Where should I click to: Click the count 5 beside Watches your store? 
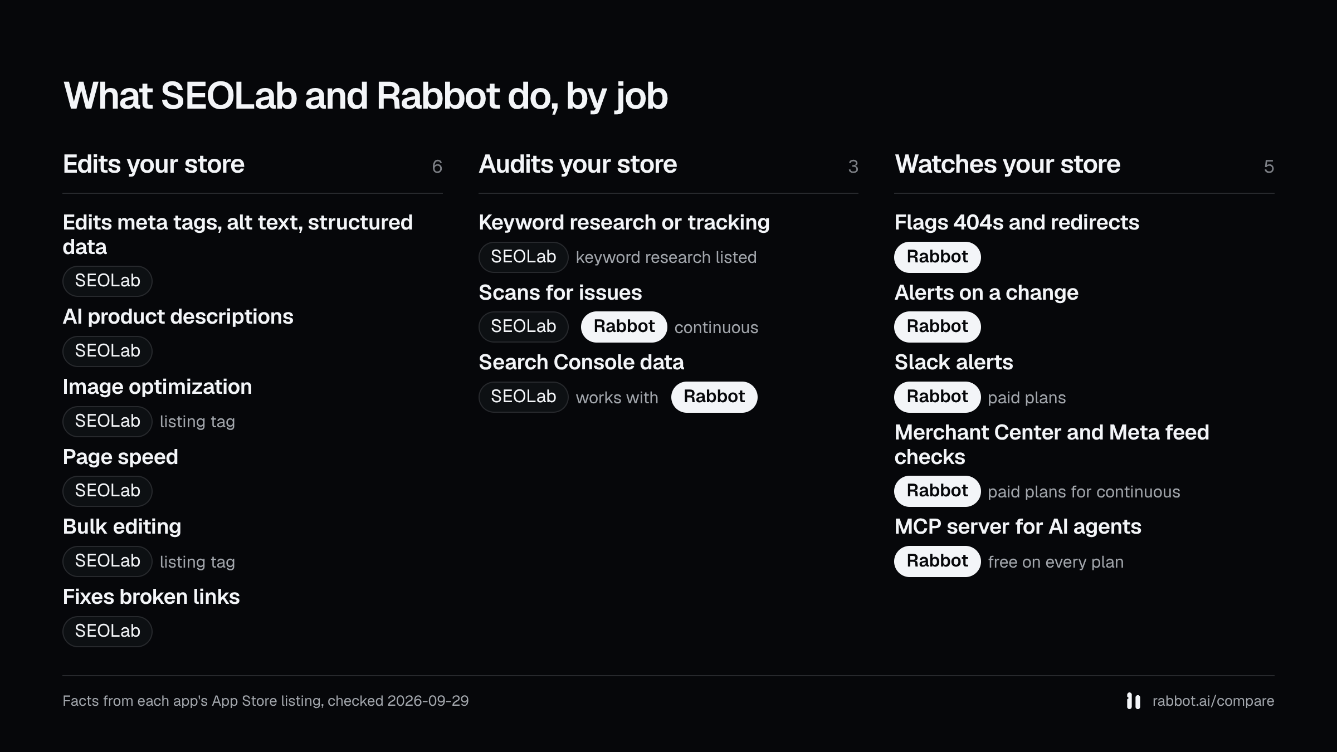click(x=1269, y=167)
